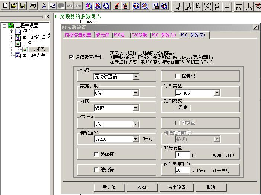Insert horizontal line with F9 icon
Image resolution: width=261 pixels, height=195 pixels.
coord(239,6)
